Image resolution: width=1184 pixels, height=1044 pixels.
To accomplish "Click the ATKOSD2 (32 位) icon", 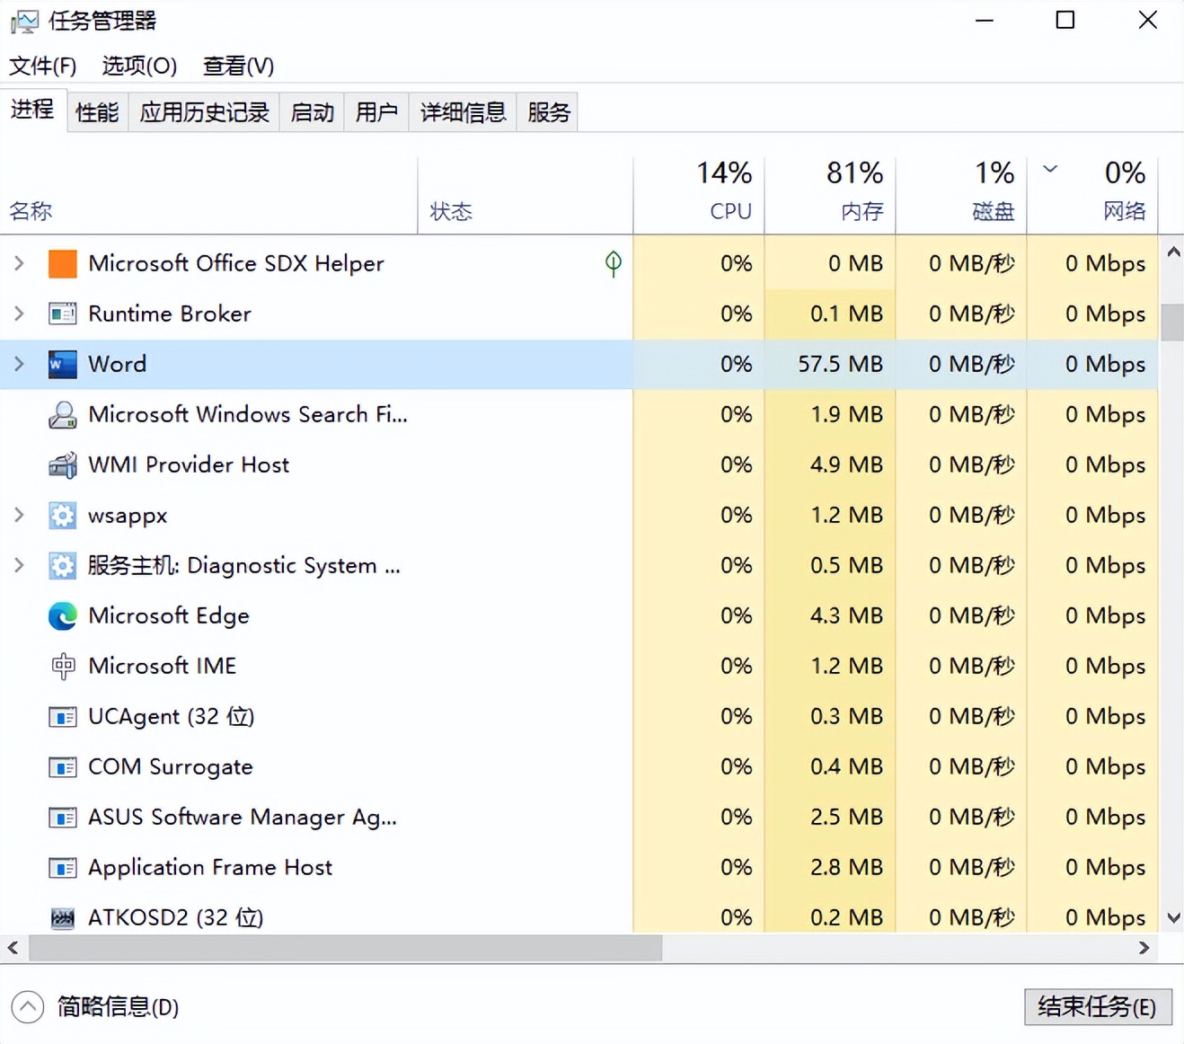I will (x=62, y=917).
